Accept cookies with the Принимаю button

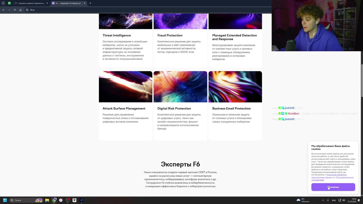coord(333,187)
